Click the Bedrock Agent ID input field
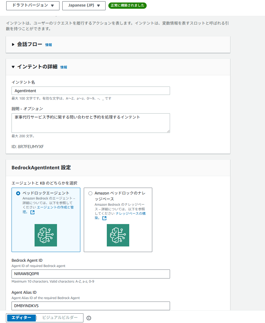 (91, 274)
